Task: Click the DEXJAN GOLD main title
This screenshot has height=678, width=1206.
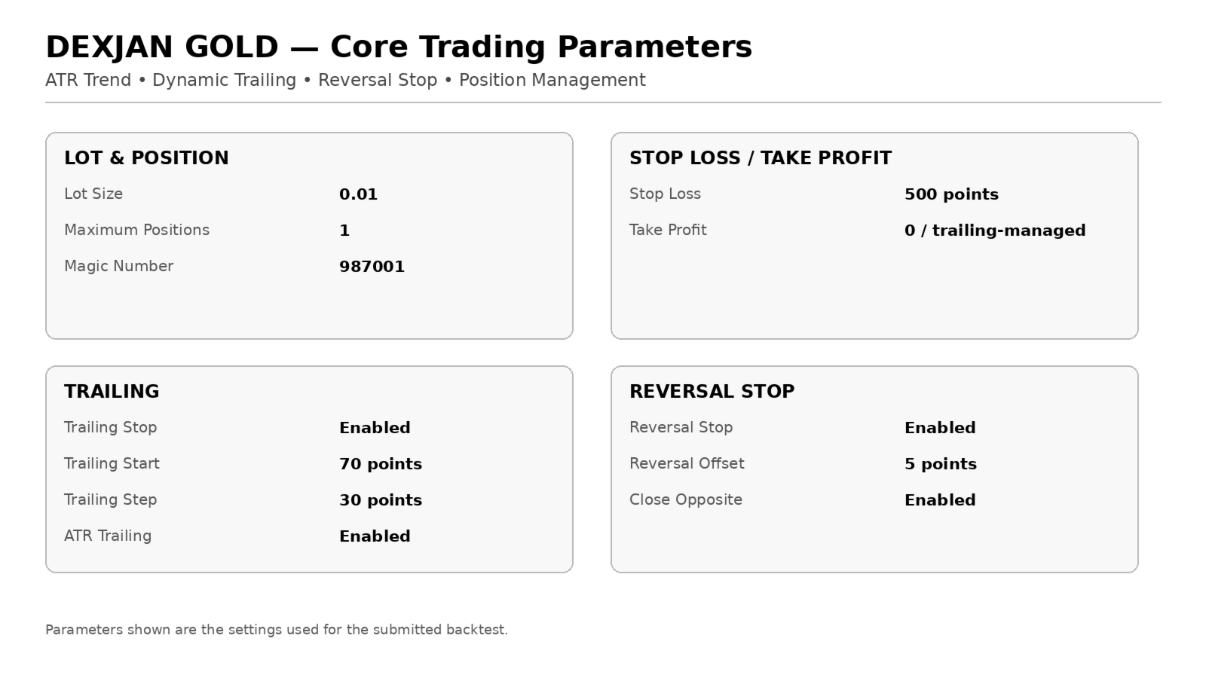Action: (x=399, y=47)
